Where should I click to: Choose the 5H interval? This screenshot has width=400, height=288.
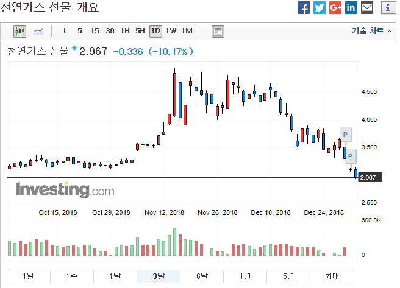(140, 31)
